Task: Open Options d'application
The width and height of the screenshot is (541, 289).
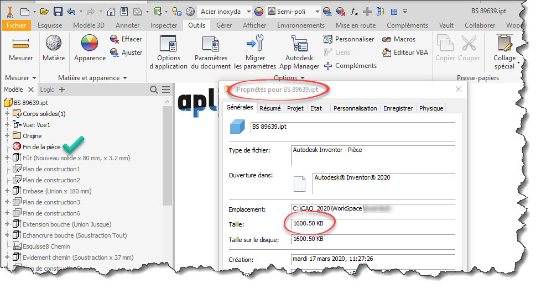Action: coord(169,45)
